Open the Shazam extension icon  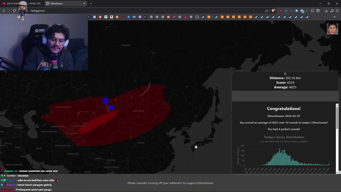297,11
